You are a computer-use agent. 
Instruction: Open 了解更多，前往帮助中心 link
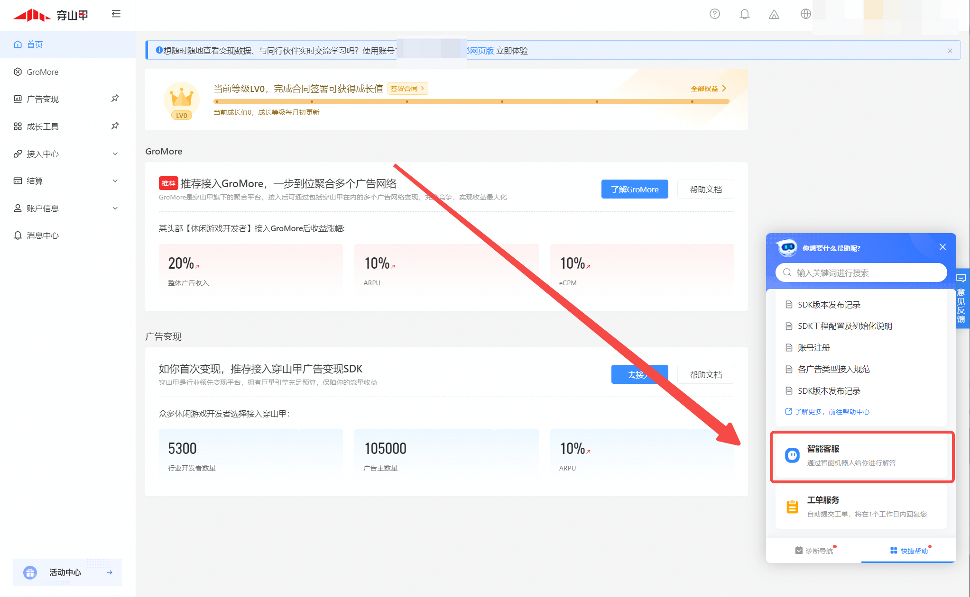(x=827, y=412)
